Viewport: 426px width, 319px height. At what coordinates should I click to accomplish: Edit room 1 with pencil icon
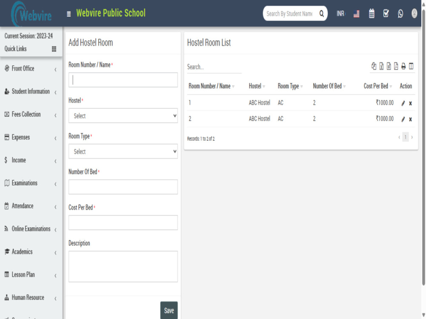click(403, 103)
